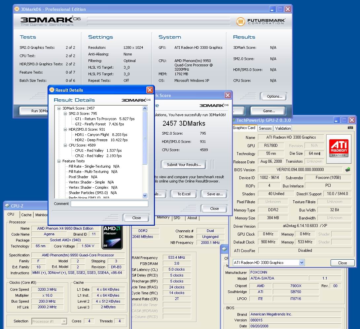
Task: Select GT1 - Return To Proxycon result row
Action: click(105, 119)
